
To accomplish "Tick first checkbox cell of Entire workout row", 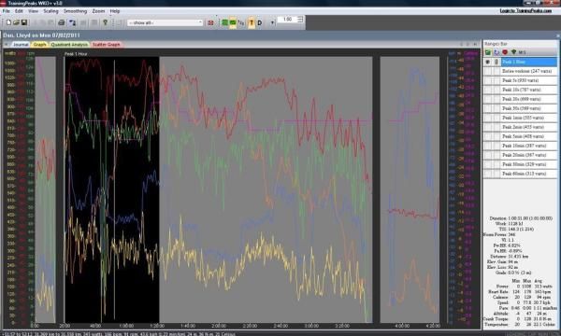I will click(487, 71).
